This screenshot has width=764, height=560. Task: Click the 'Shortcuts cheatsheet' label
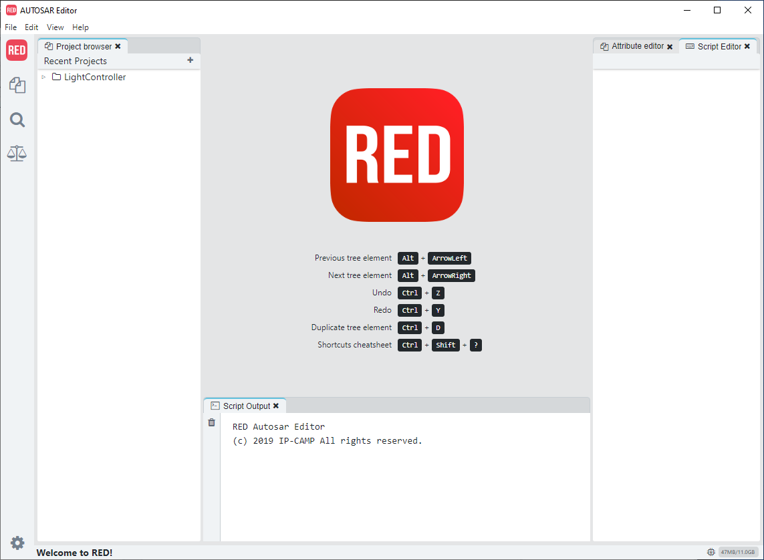pyautogui.click(x=355, y=345)
